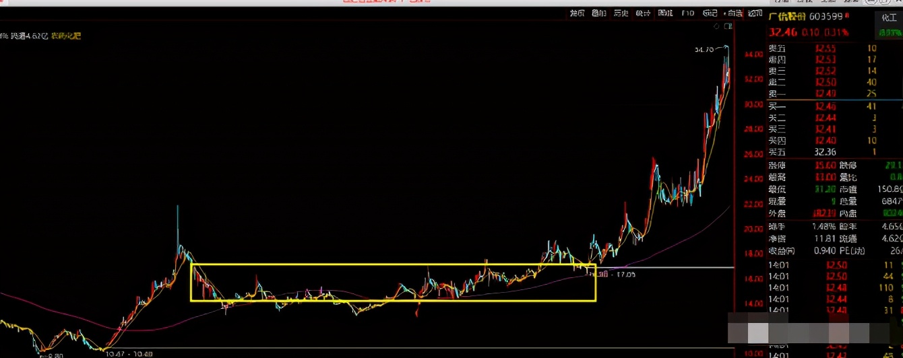The height and width of the screenshot is (358, 903).
Task: Select the 卖五 ask row in order book
Action: 835,48
